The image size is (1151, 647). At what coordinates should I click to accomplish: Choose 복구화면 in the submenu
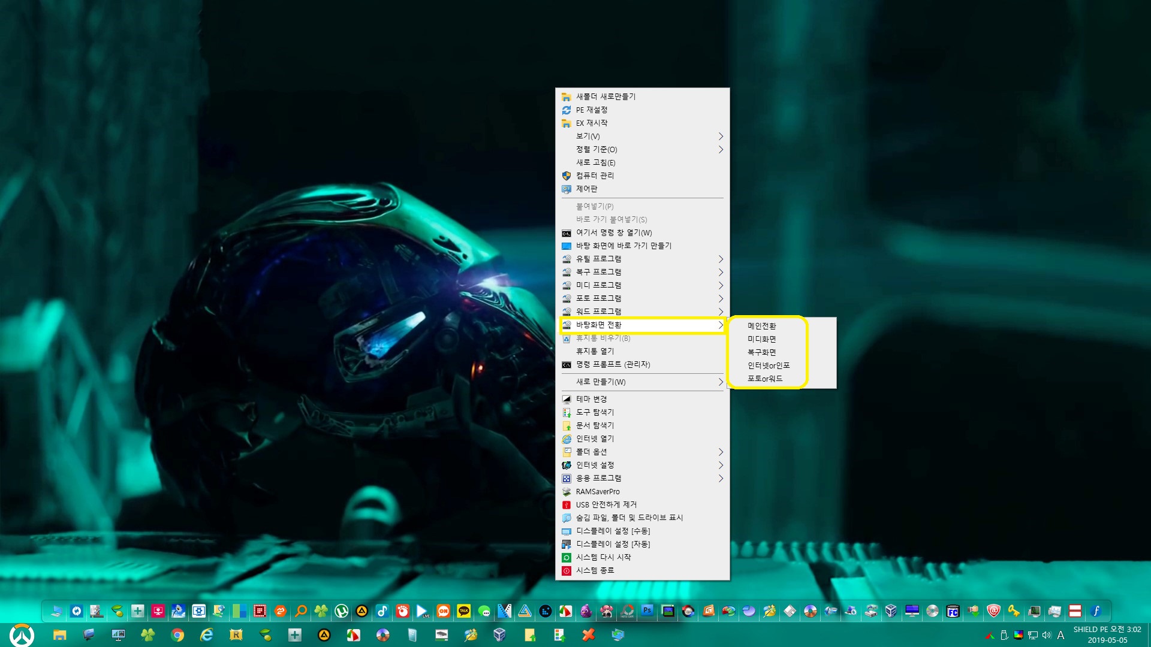pos(782,352)
